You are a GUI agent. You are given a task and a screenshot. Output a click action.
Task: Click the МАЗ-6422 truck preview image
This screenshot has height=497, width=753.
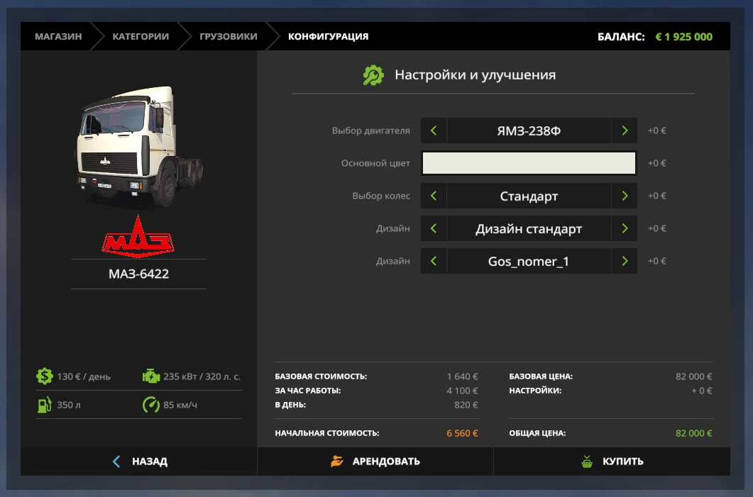138,145
